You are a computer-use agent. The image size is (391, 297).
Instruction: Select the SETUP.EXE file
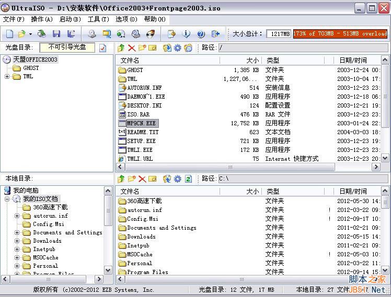[x=141, y=141]
